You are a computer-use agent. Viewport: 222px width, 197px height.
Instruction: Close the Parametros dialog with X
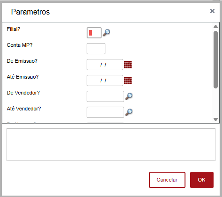(x=212, y=11)
